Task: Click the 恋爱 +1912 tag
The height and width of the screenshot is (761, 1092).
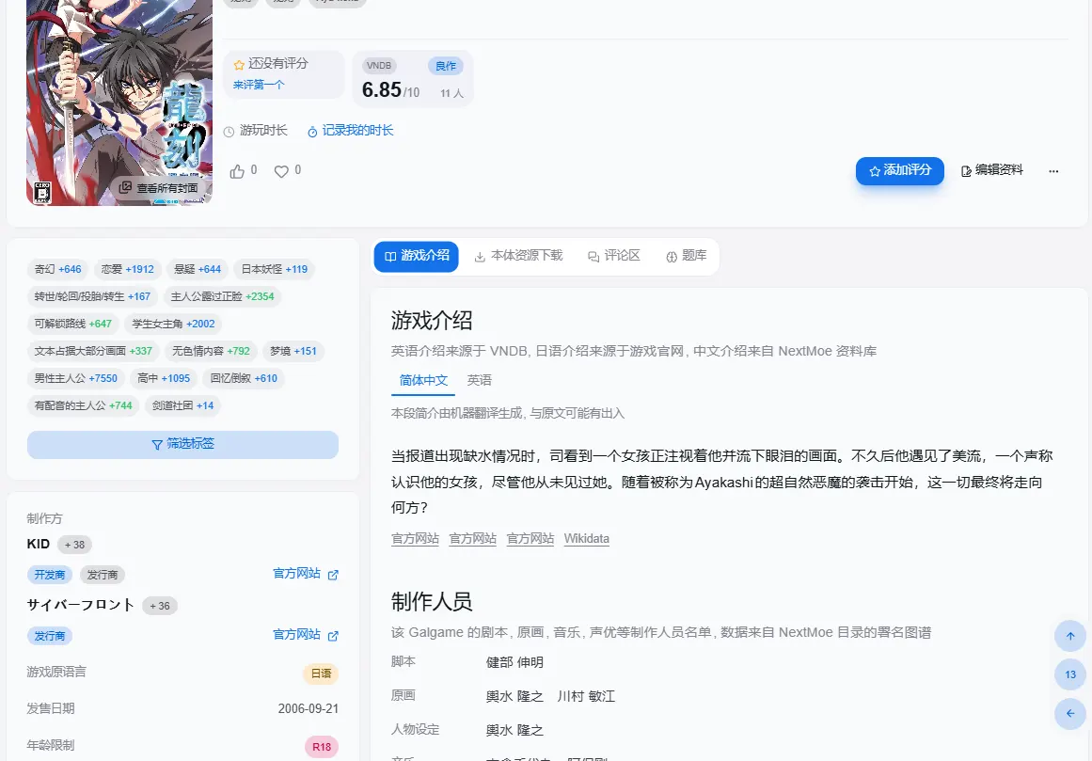Action: (x=127, y=269)
